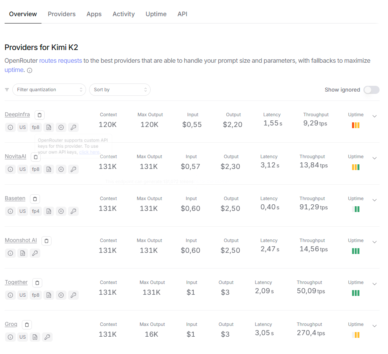Image resolution: width=388 pixels, height=354 pixels.
Task: Select the Overview tab
Action: click(x=23, y=14)
